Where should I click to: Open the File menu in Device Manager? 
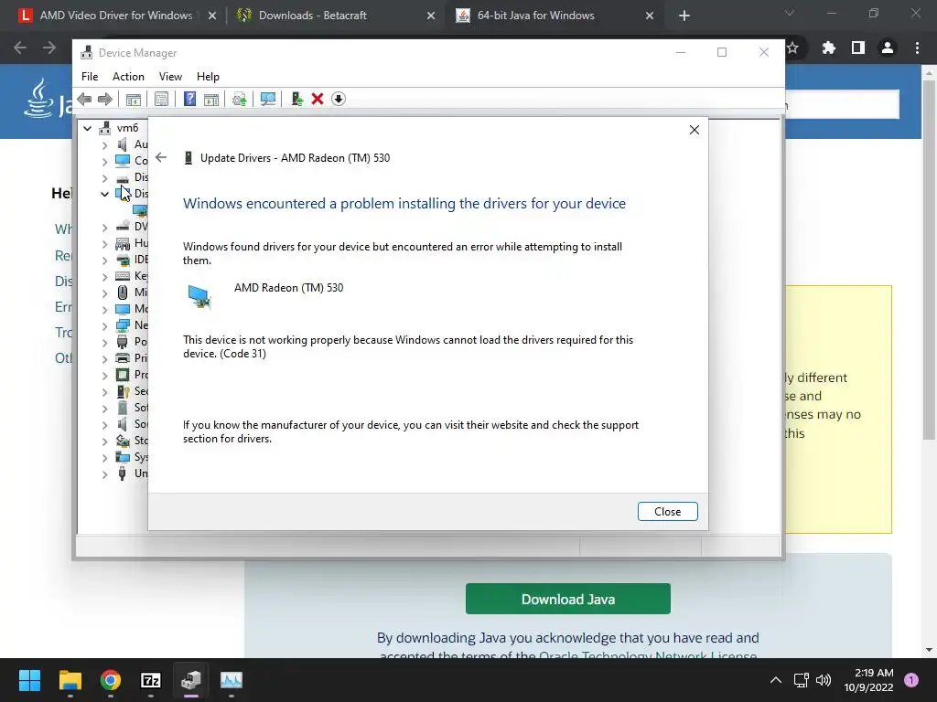[x=90, y=77]
